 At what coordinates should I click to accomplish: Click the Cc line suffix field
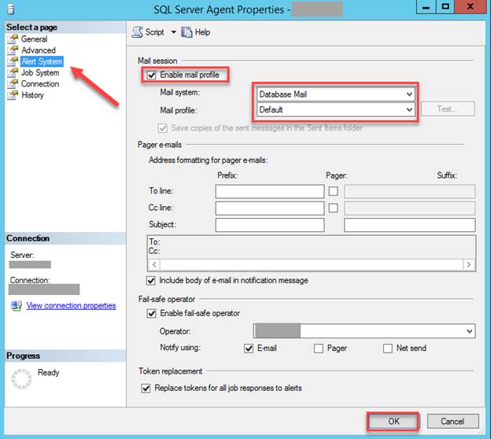coord(410,208)
